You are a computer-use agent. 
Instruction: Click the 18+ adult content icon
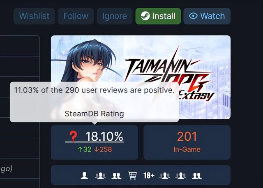149,176
